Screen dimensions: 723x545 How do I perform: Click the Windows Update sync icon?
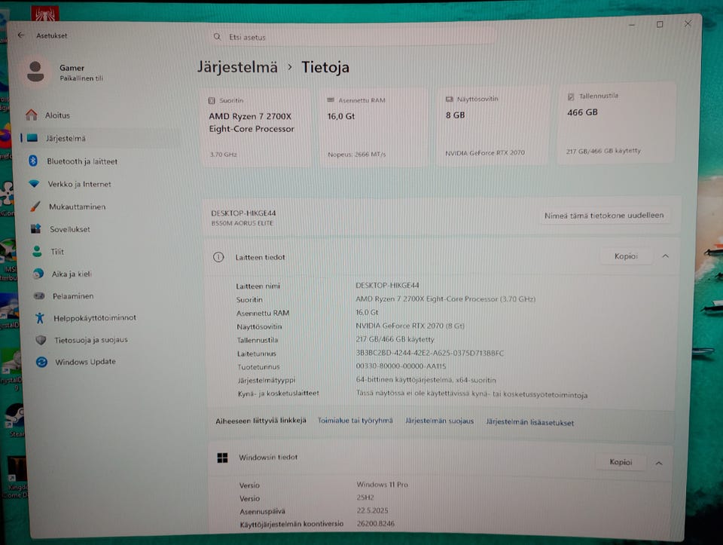42,362
